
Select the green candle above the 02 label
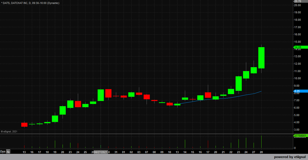(x=131, y=95)
